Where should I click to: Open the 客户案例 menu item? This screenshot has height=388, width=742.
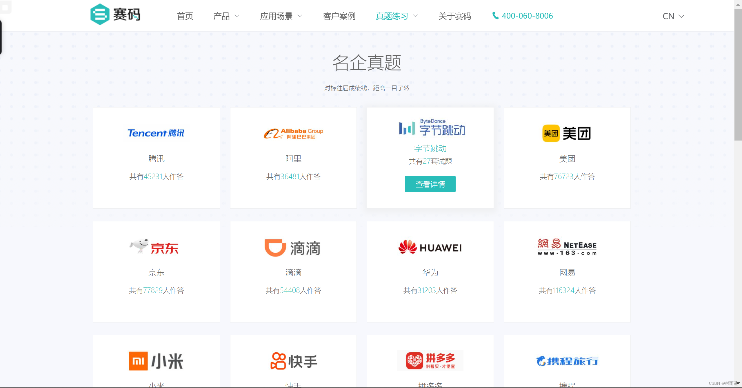[339, 16]
